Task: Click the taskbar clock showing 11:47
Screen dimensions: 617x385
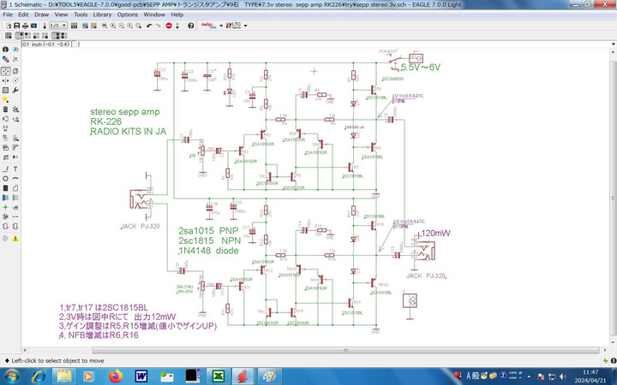Action: pyautogui.click(x=590, y=376)
